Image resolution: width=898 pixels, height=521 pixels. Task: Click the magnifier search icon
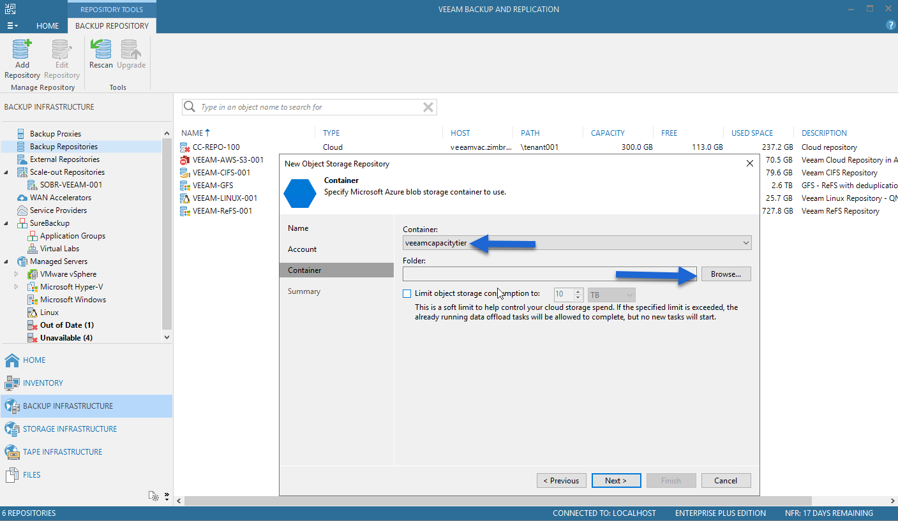(x=190, y=107)
